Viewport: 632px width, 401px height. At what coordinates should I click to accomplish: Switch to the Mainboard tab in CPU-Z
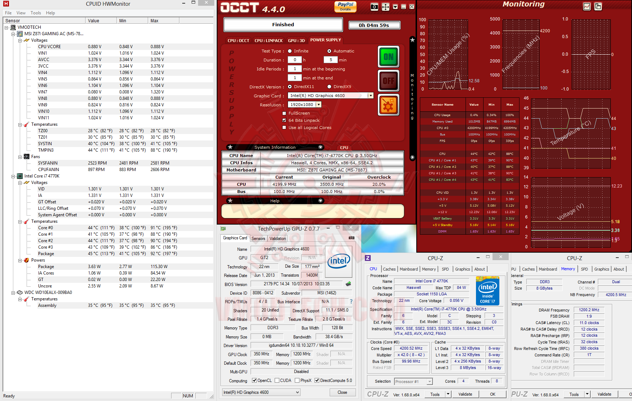click(409, 269)
